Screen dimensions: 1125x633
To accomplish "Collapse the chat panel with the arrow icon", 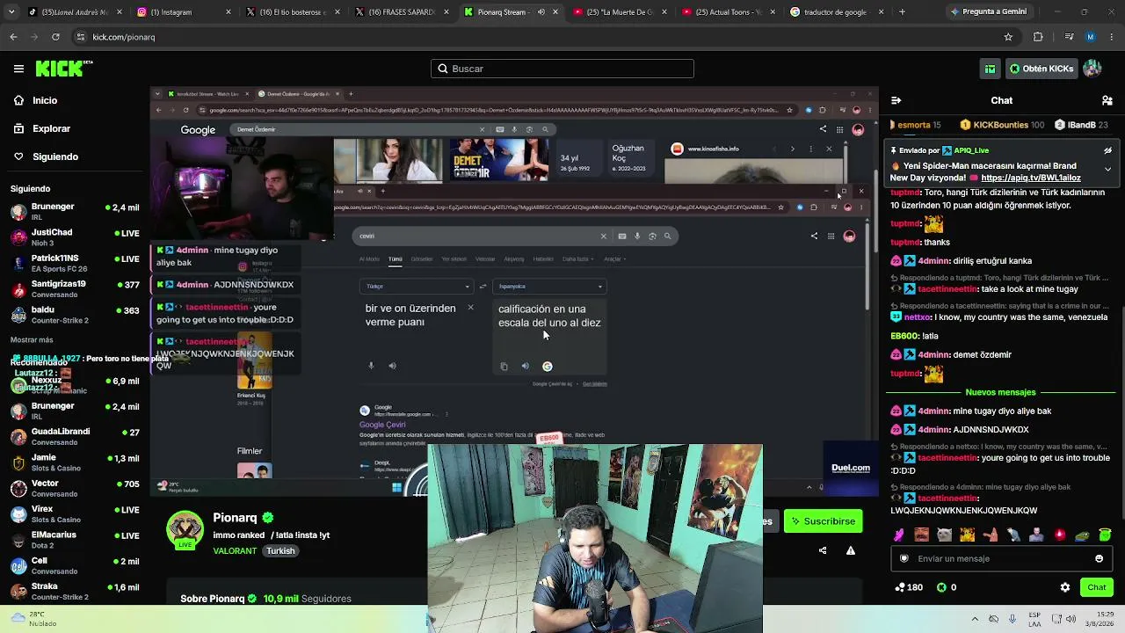I will tap(896, 100).
